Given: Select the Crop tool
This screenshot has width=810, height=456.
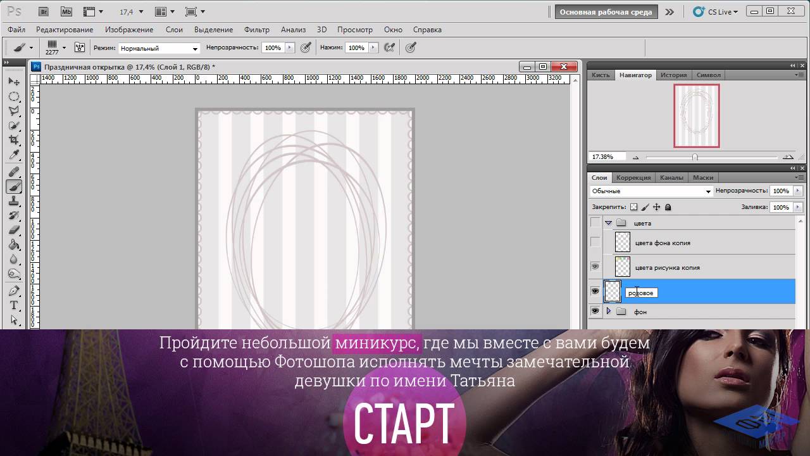Looking at the screenshot, I should coord(14,140).
